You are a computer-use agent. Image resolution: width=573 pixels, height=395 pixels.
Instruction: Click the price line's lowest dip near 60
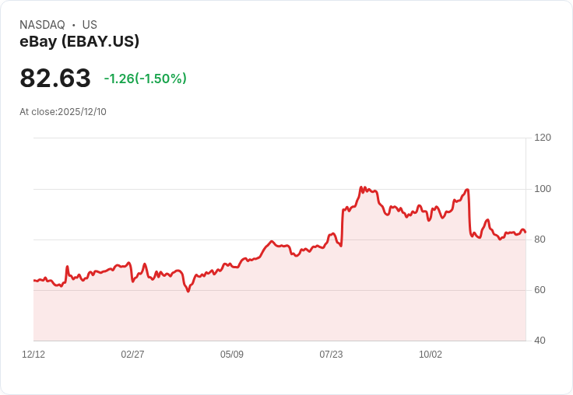pyautogui.click(x=188, y=291)
